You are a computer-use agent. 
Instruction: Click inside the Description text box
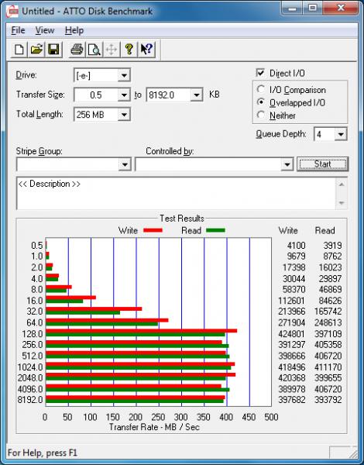[176, 193]
